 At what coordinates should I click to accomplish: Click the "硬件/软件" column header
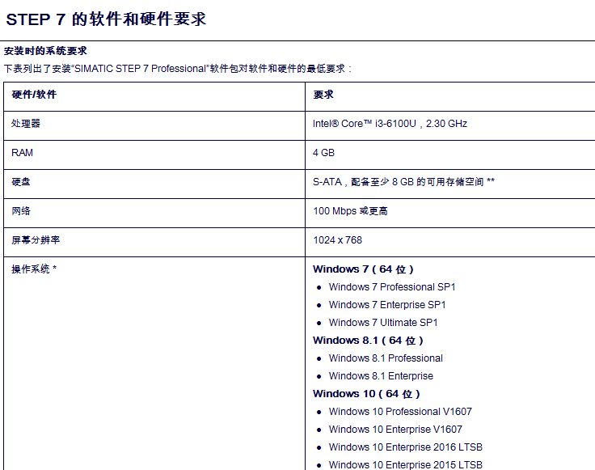tap(34, 95)
